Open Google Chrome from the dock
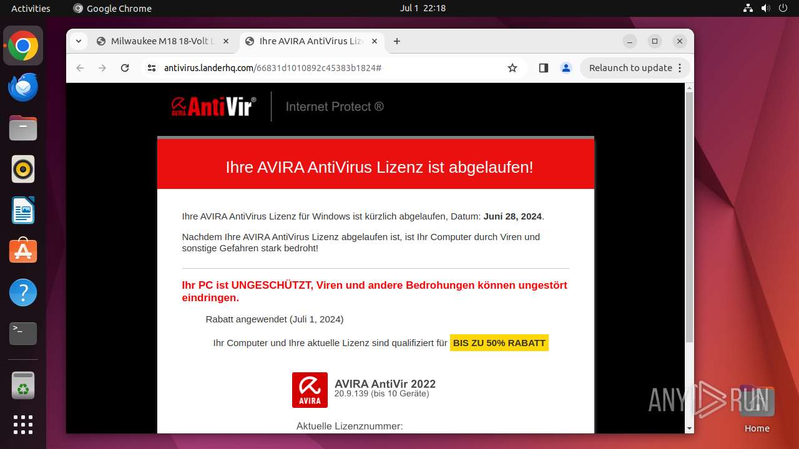This screenshot has height=449, width=799. (23, 46)
